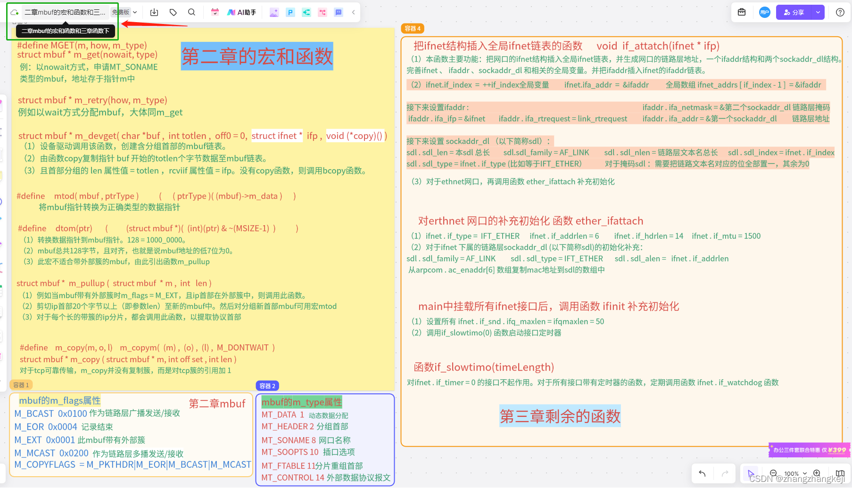Image resolution: width=852 pixels, height=488 pixels.
Task: Click the M_EOR 0x0004 记录结束 line
Action: click(x=64, y=427)
